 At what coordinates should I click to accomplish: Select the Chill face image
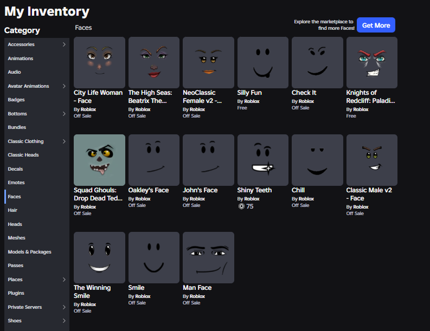click(x=317, y=160)
